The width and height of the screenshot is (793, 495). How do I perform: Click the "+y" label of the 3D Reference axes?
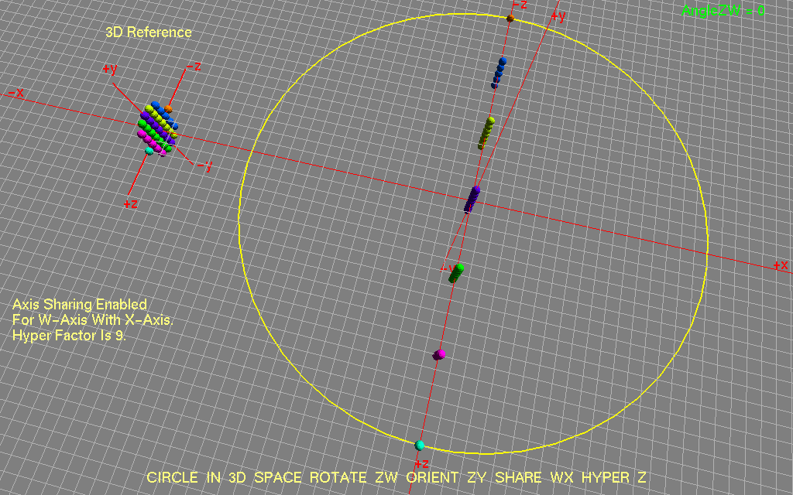coord(110,69)
